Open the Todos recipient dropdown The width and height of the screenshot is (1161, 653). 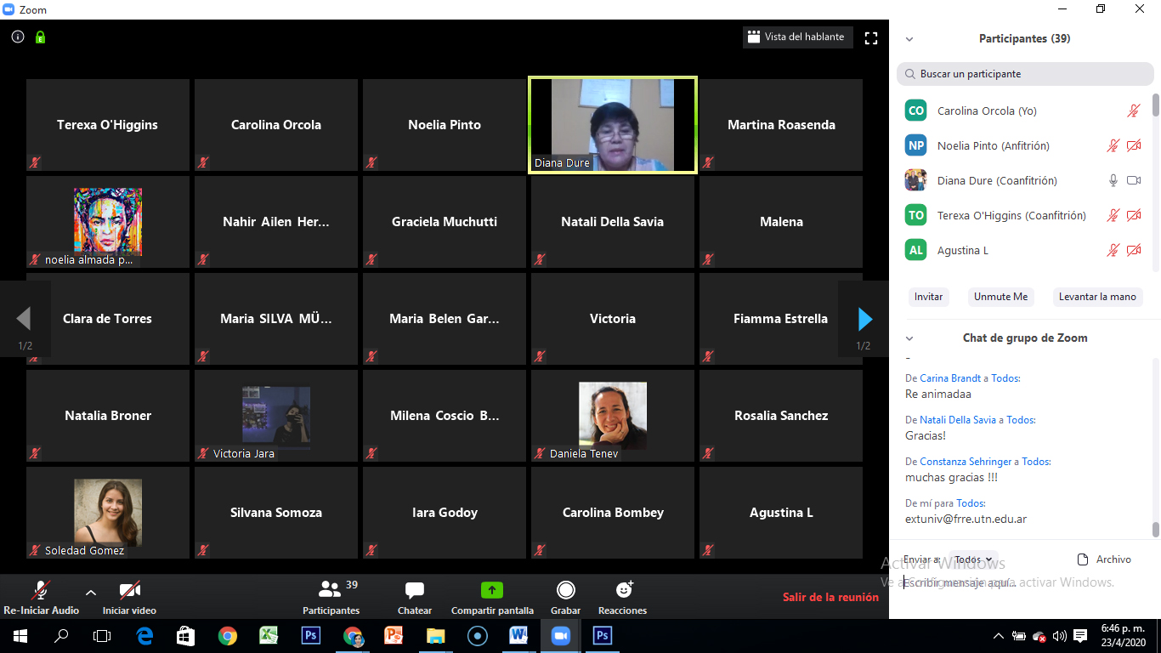[x=972, y=559]
